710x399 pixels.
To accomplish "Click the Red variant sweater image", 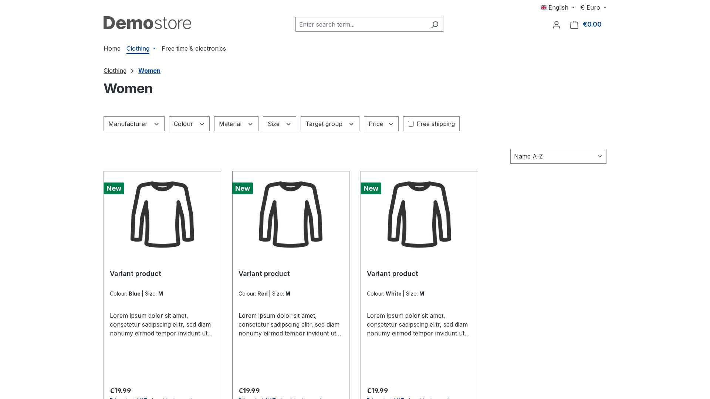I will 291,214.
